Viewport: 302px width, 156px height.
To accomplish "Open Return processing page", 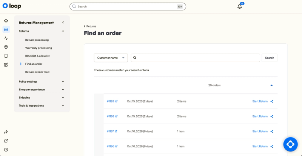I will pyautogui.click(x=37, y=40).
